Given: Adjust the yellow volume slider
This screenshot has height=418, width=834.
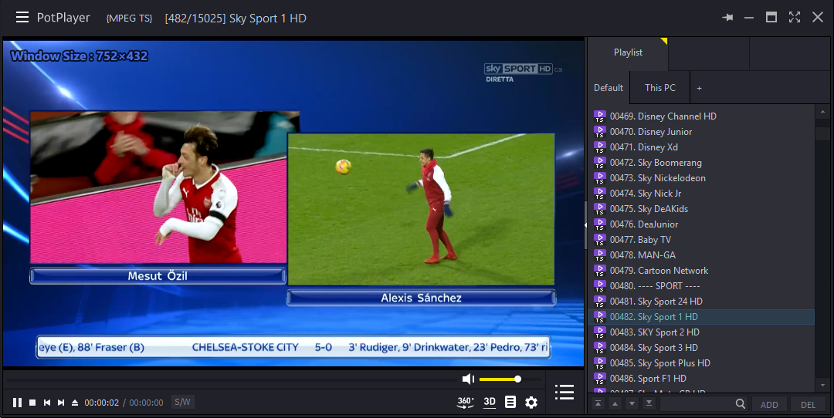Looking at the screenshot, I should [510, 379].
